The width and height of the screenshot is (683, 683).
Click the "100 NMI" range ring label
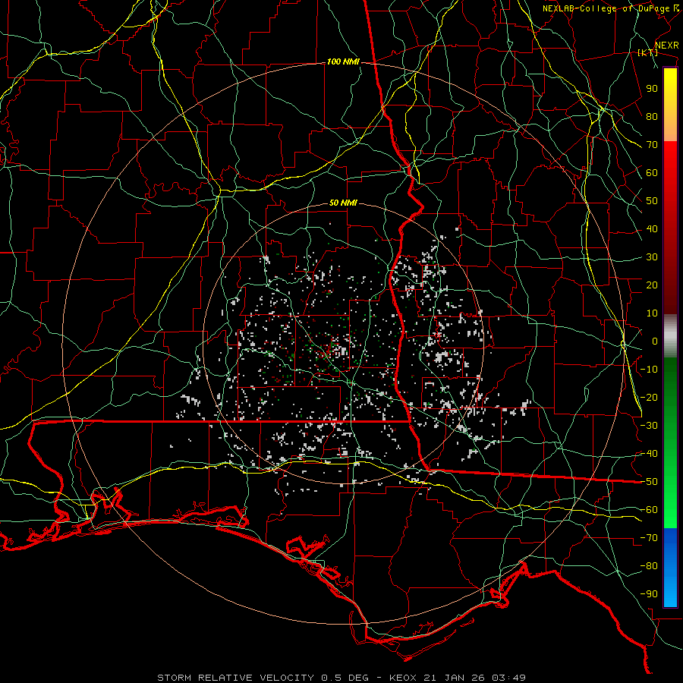[x=343, y=62]
